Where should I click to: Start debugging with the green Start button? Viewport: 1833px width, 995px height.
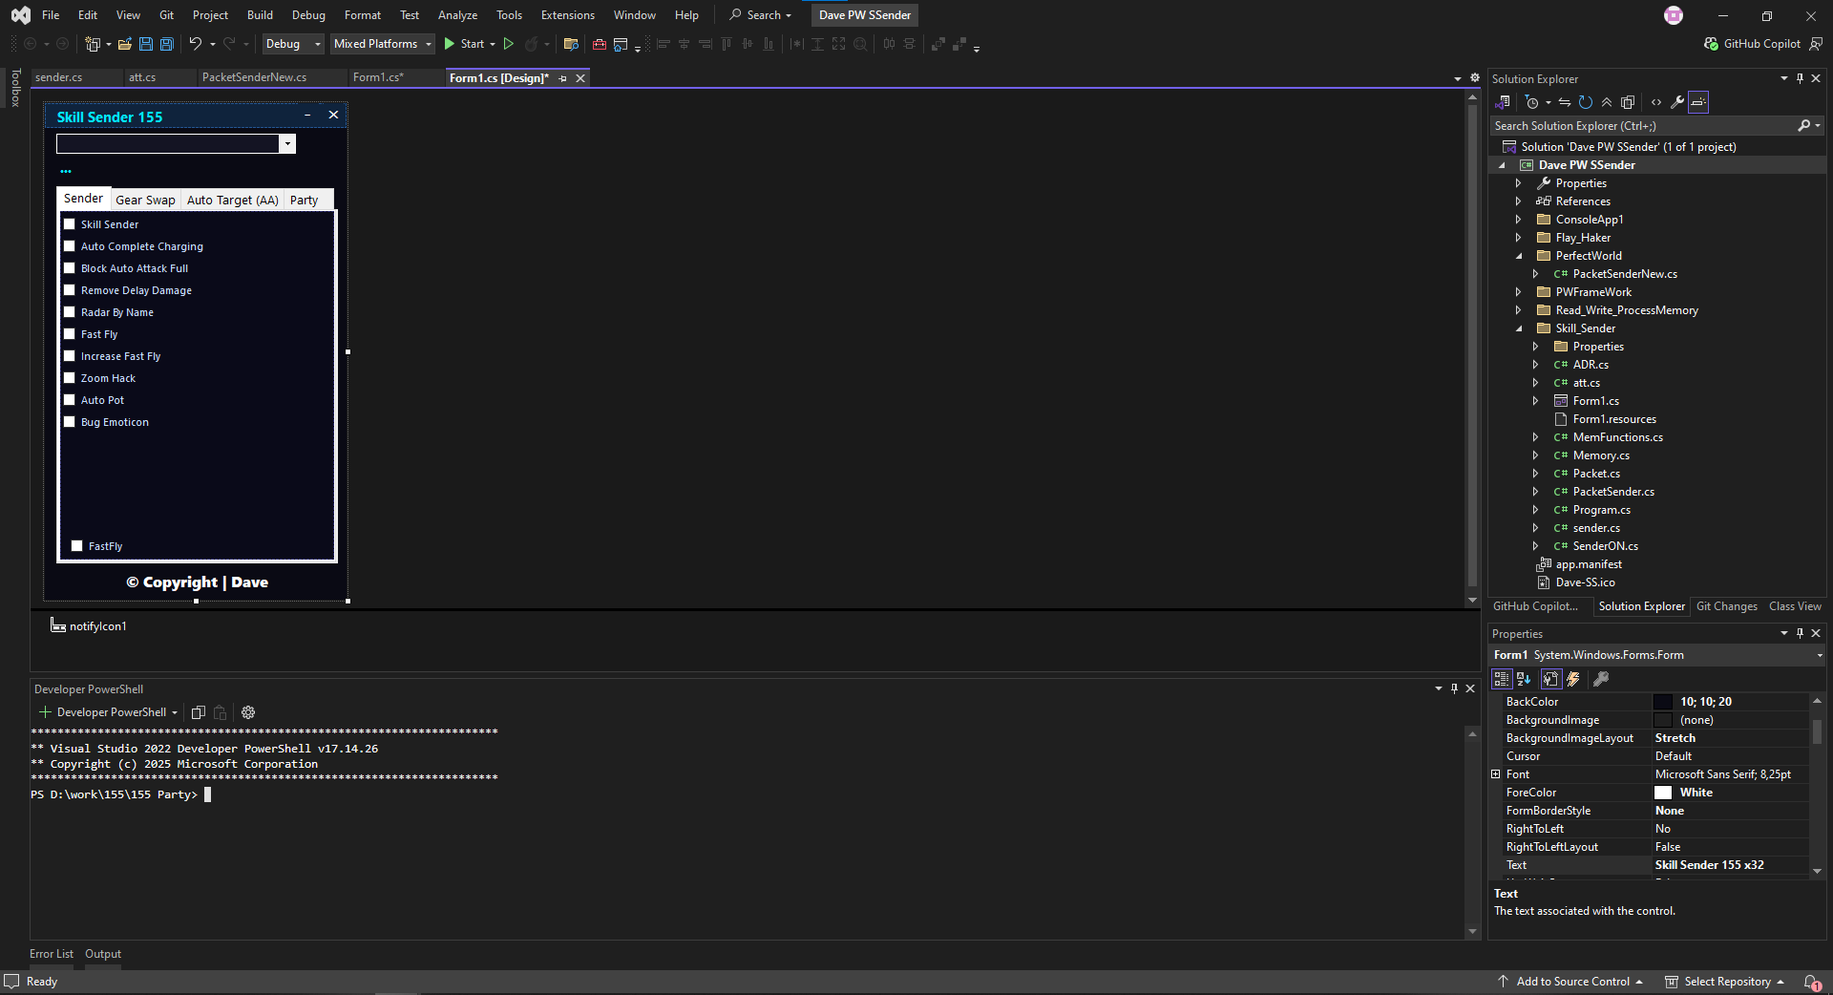464,44
